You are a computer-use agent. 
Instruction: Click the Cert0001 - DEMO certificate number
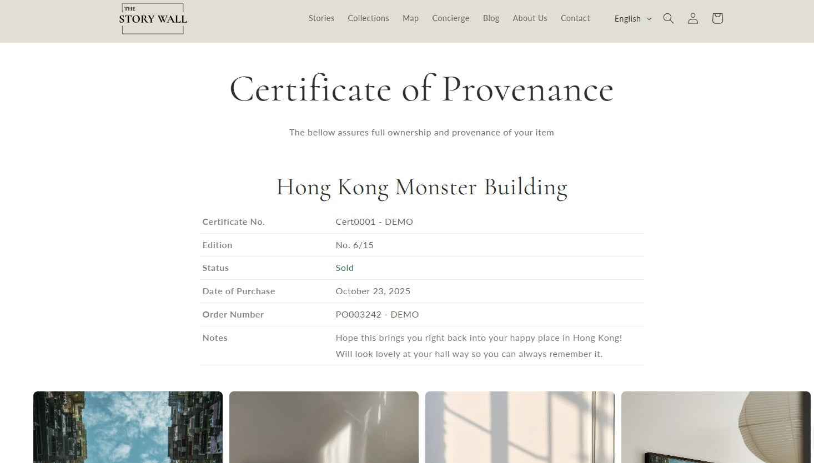click(x=374, y=222)
